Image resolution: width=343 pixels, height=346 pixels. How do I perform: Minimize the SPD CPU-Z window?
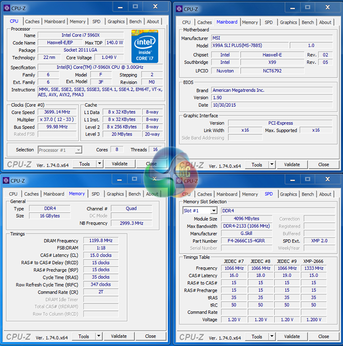point(293,180)
